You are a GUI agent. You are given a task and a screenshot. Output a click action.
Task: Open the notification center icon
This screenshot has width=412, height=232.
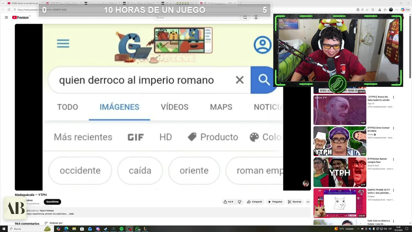[x=407, y=229]
